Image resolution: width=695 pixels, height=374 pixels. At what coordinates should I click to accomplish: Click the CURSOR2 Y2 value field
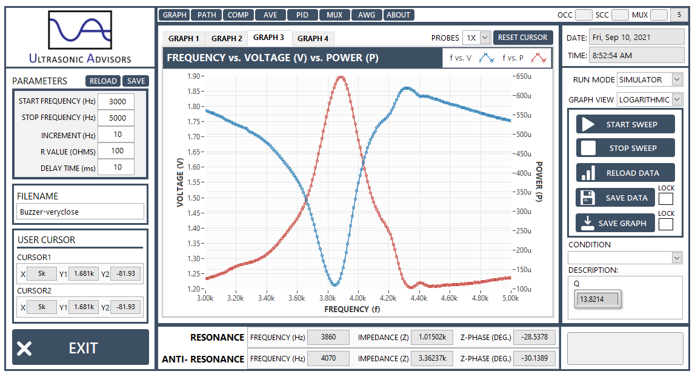(126, 307)
